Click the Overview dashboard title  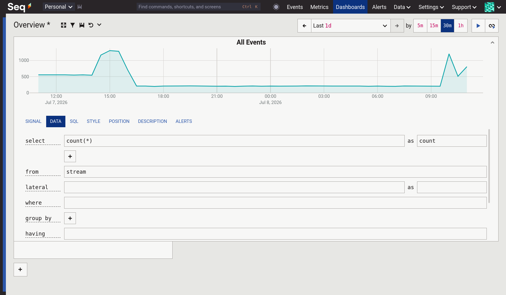click(x=32, y=25)
